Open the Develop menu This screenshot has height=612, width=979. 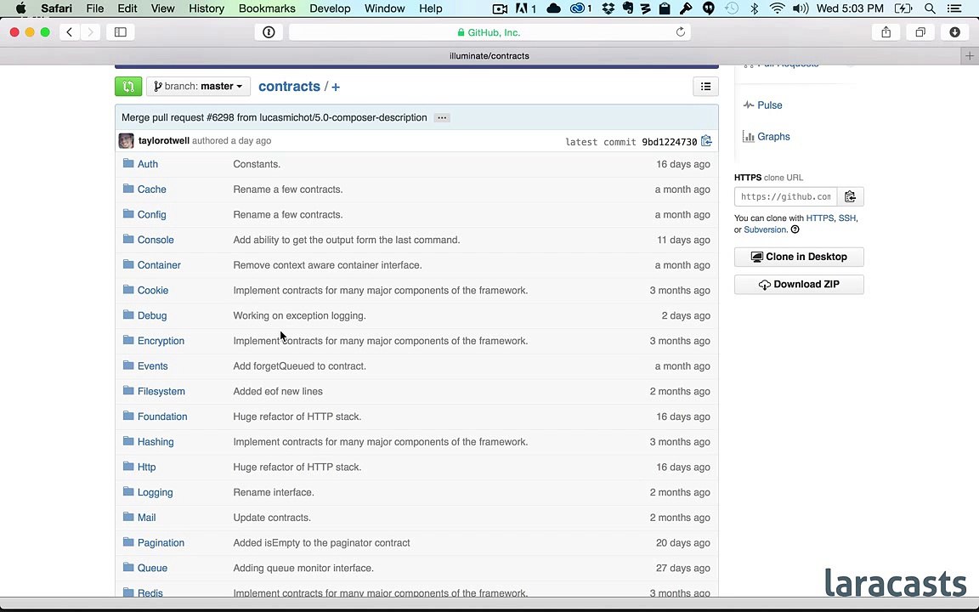pyautogui.click(x=330, y=8)
